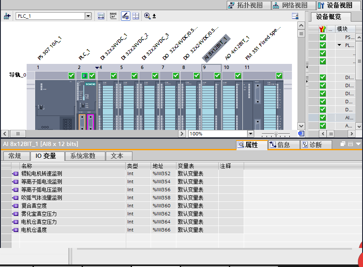Viewport: 363px width, 267px height.
Task: Click the tag icon of 电机仓温度
Action: [15, 230]
